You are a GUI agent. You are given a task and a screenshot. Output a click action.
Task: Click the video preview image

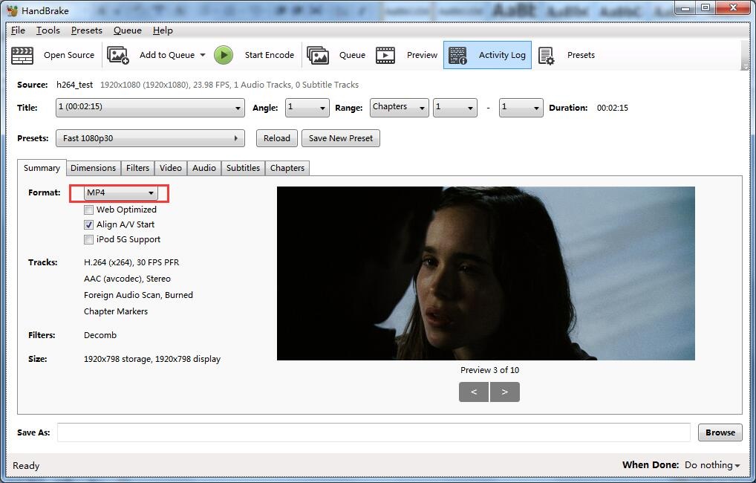486,273
